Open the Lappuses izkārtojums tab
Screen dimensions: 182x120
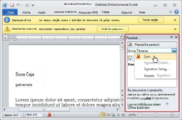(x=65, y=12)
